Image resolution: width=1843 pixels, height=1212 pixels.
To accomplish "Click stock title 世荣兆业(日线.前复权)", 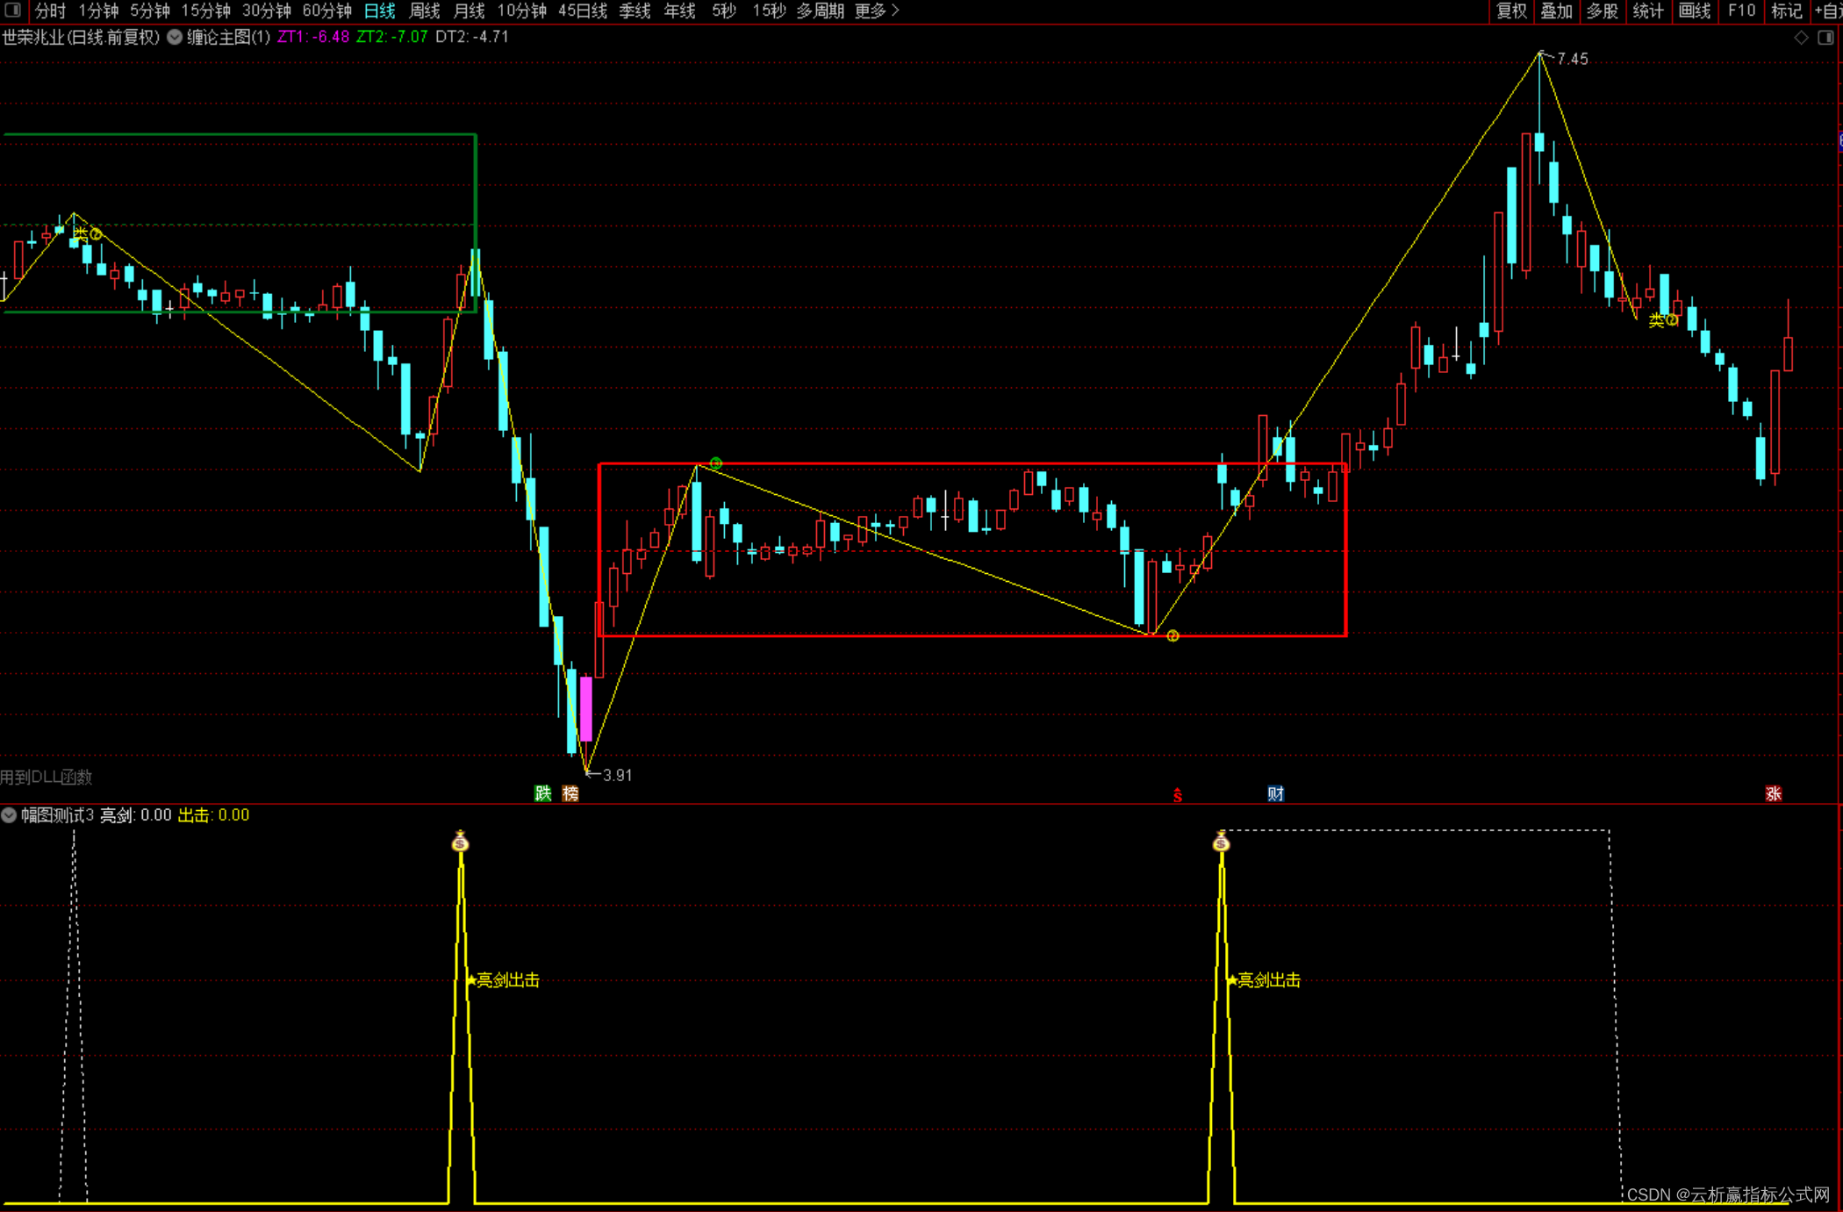I will [x=81, y=37].
